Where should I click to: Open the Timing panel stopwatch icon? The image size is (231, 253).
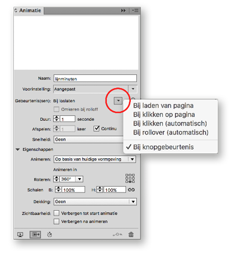(49, 235)
